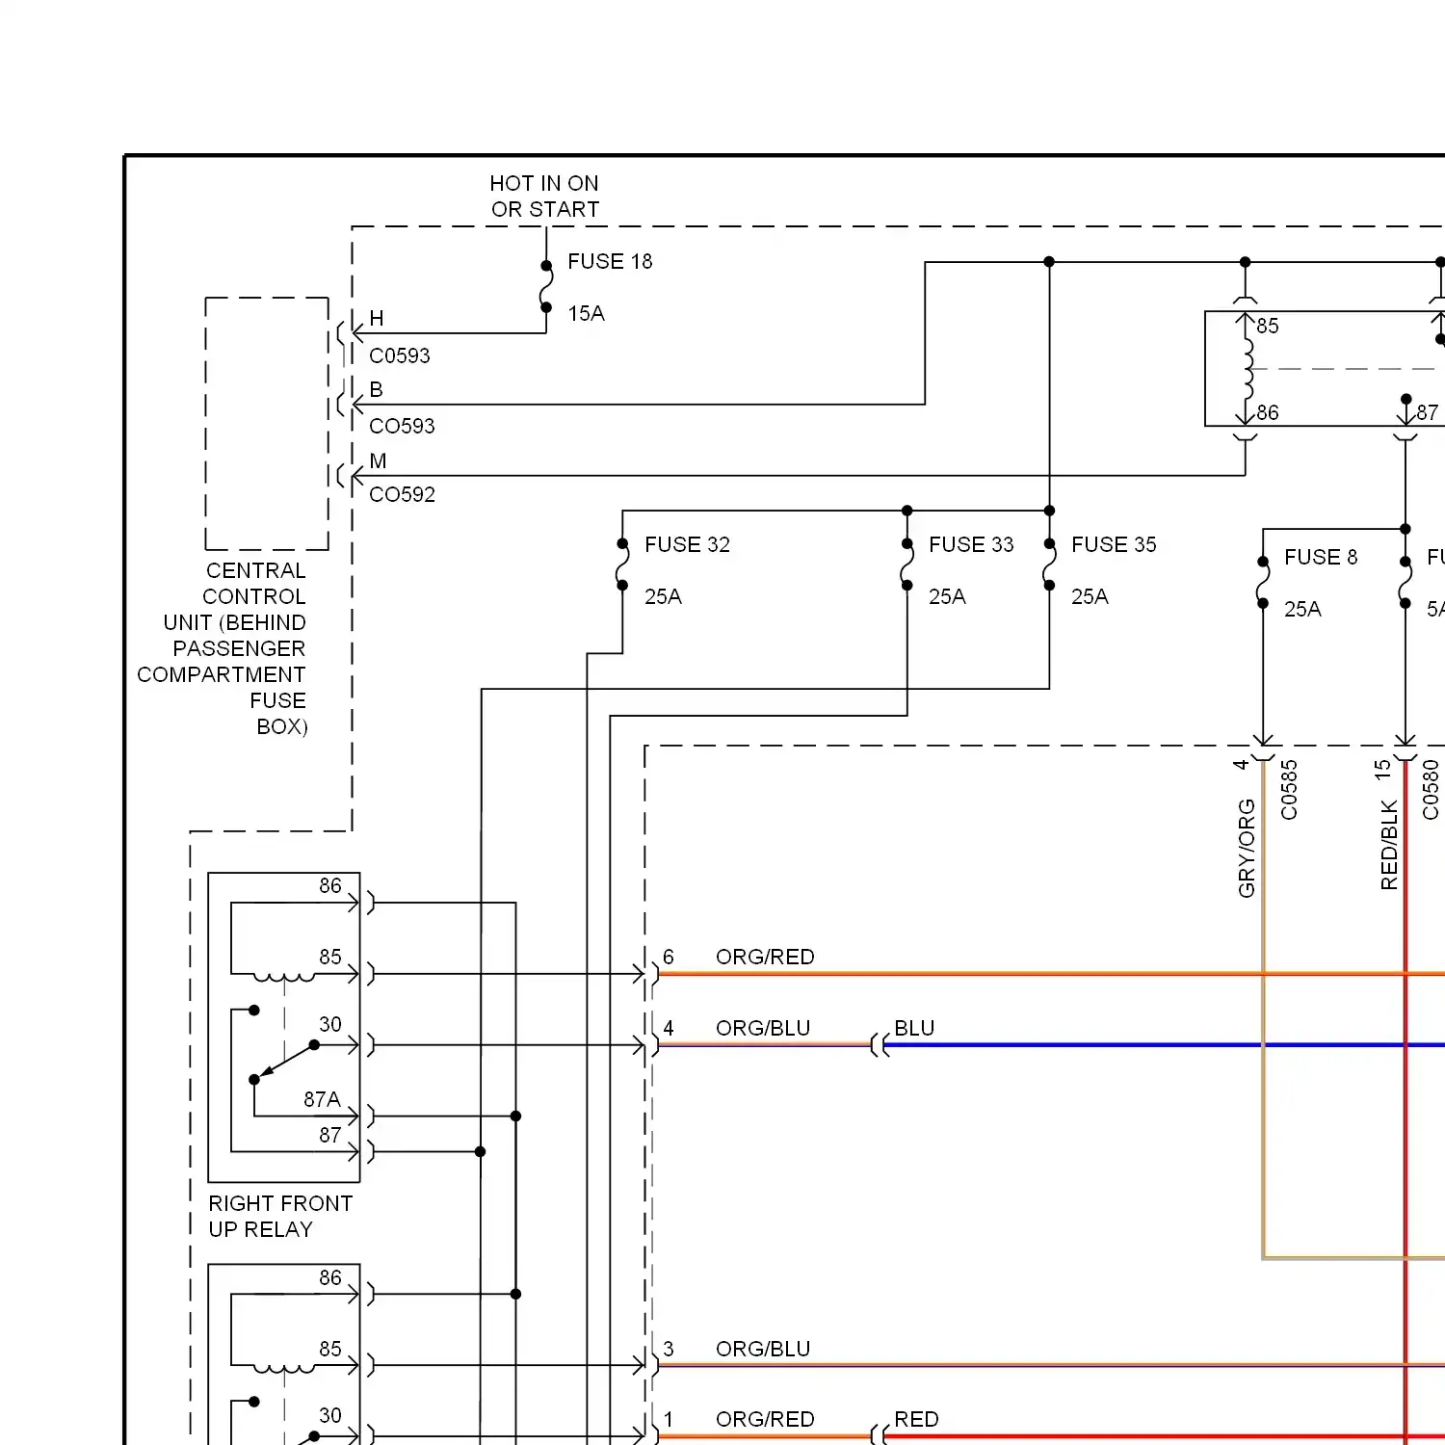Click pin '87' in the top-right relay box
The image size is (1445, 1445).
coord(1428,413)
